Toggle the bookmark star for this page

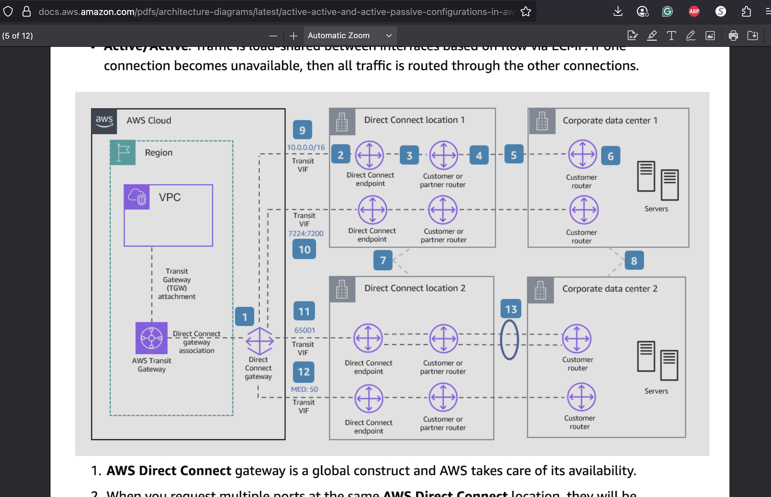tap(526, 11)
